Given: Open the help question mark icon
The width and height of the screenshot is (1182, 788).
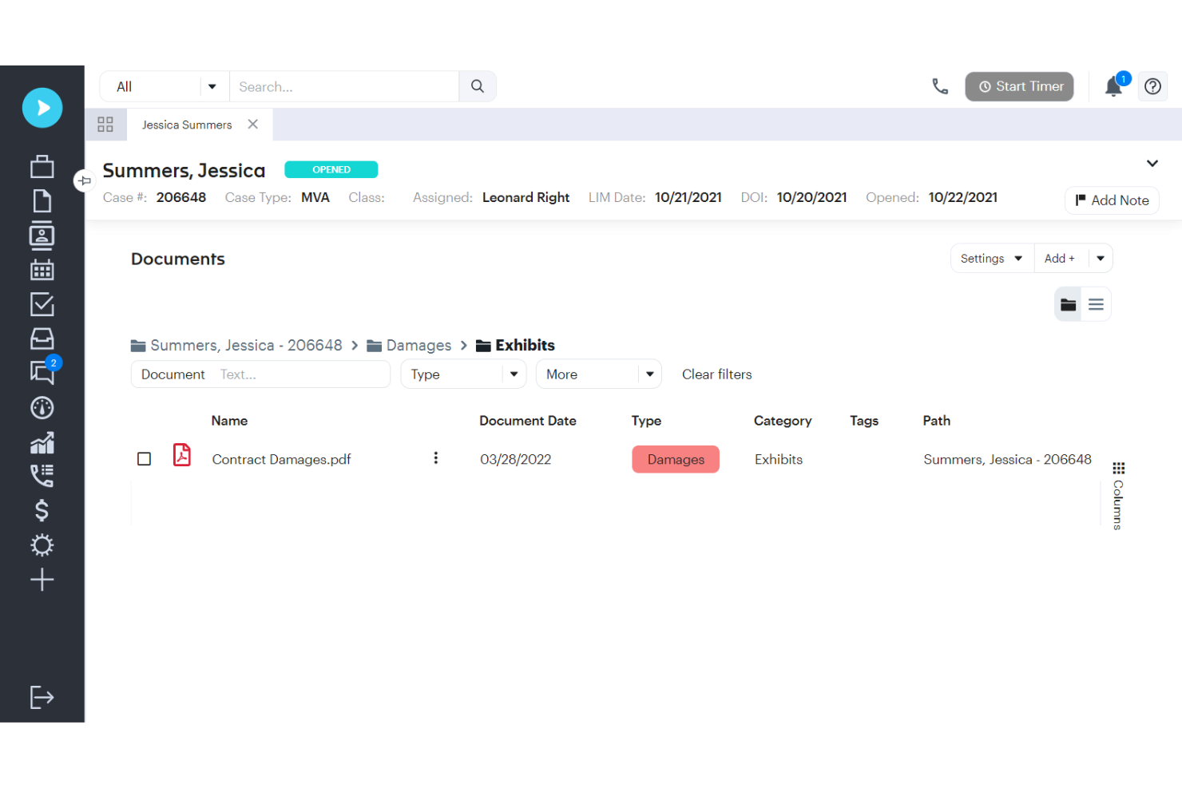Looking at the screenshot, I should (x=1152, y=86).
